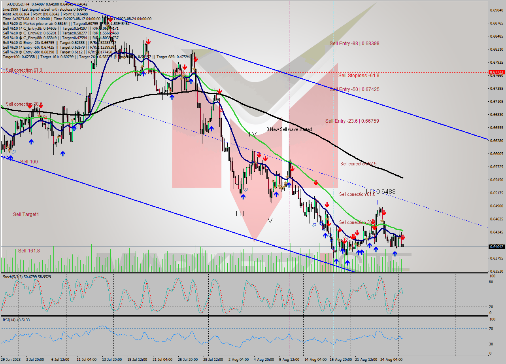The height and width of the screenshot is (364, 506).
Task: Click the 20 level on Stochastic scale
Action: (x=491, y=307)
